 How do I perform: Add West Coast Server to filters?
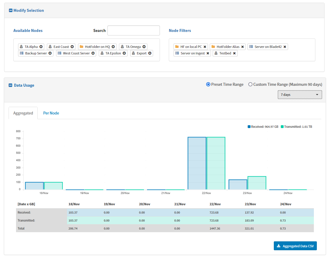coord(93,53)
